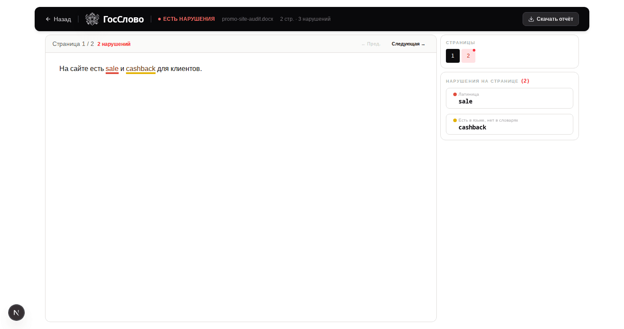The height and width of the screenshot is (329, 624).
Task: Click the yellow dot on the cashback card
Action: pyautogui.click(x=455, y=120)
